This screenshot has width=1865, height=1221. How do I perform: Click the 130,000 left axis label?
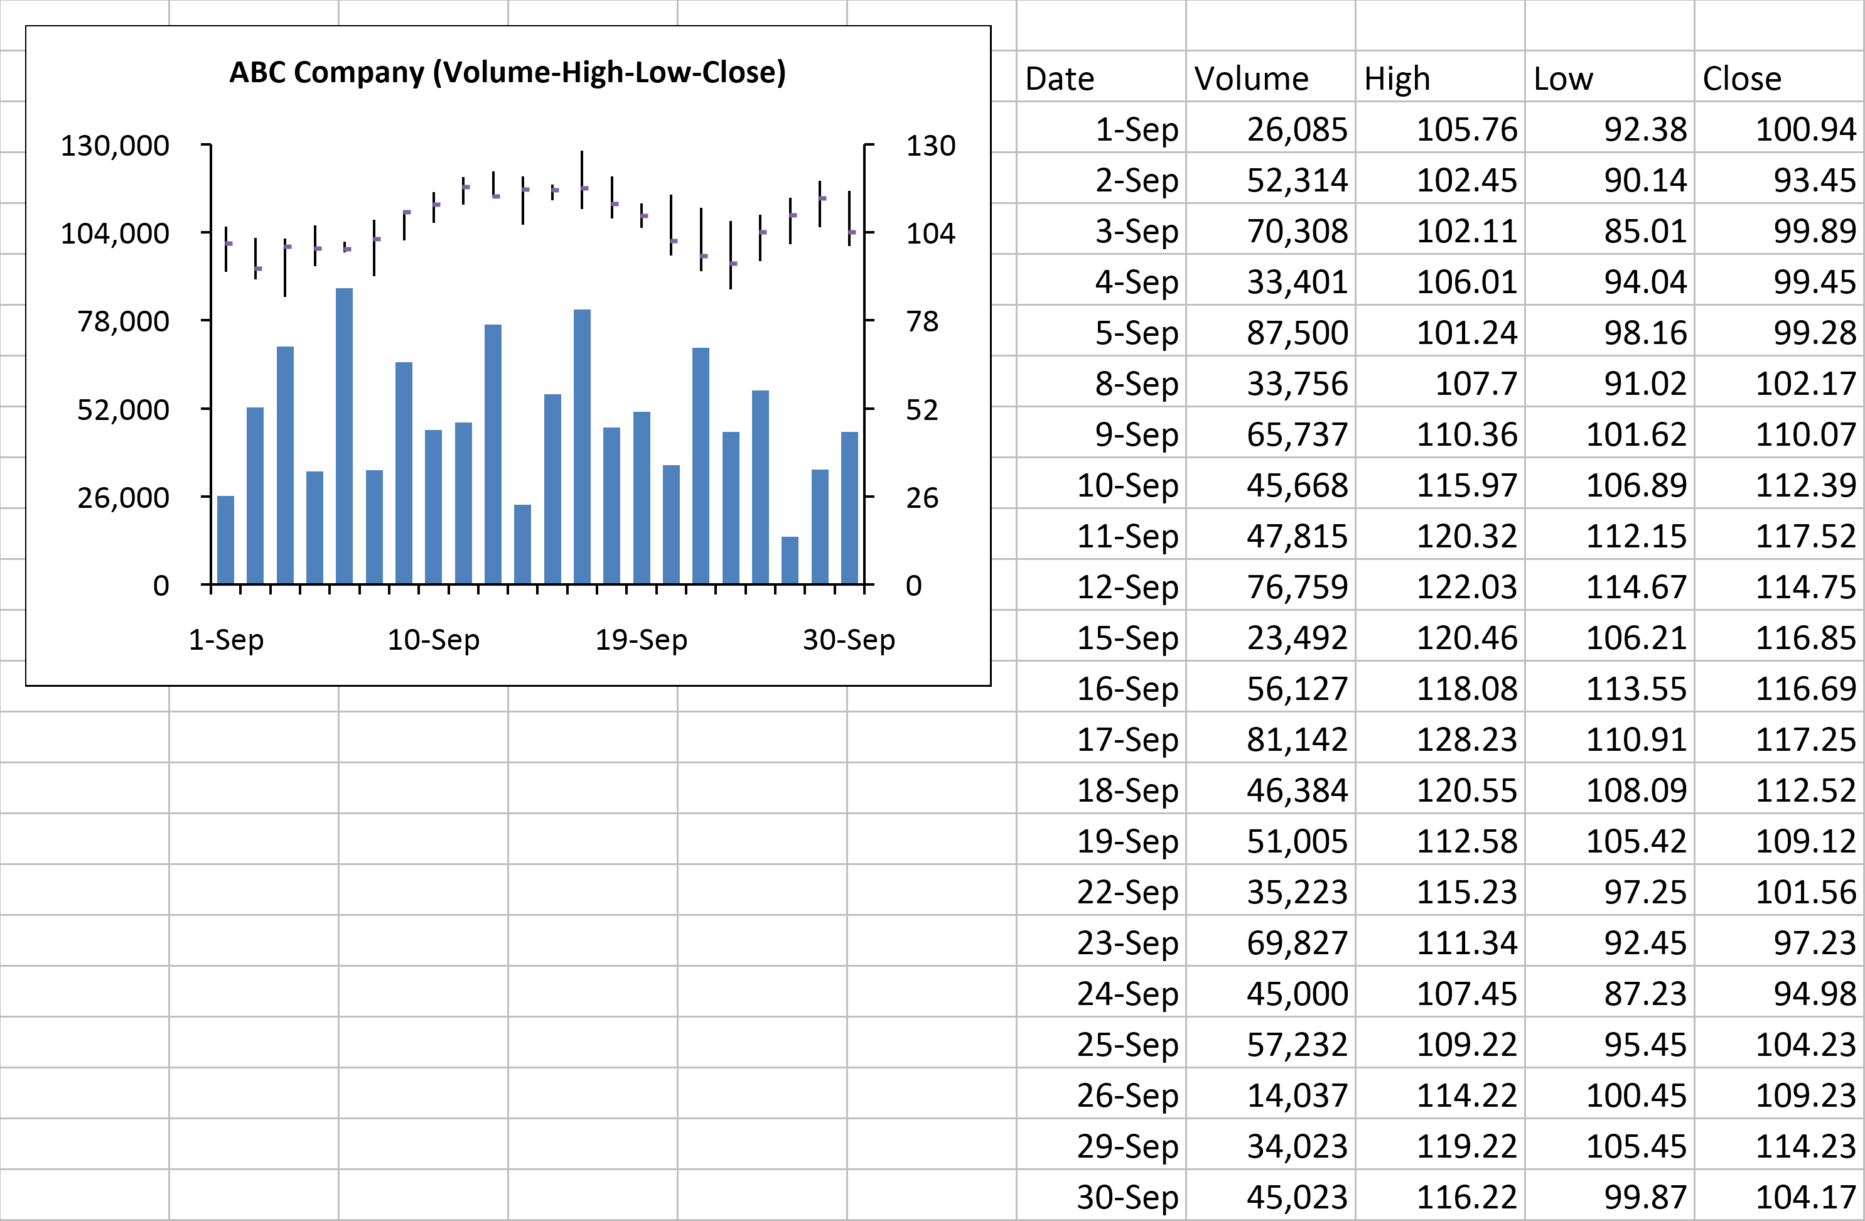[114, 146]
